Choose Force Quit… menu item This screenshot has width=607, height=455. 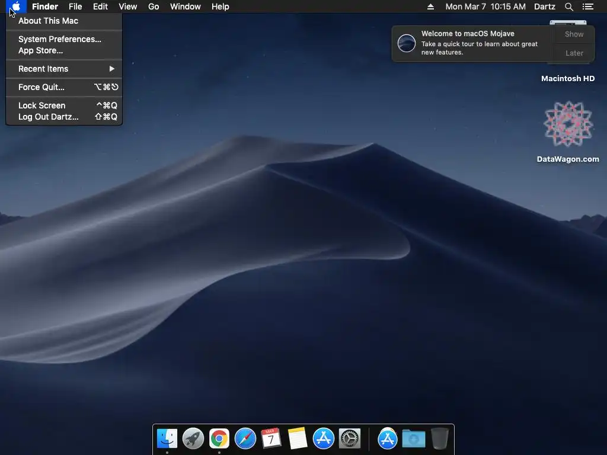click(x=64, y=87)
